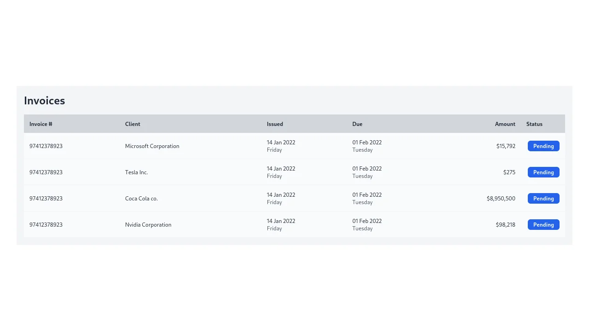This screenshot has width=589, height=331.
Task: Click the invoice number in Microsoft row
Action: coord(46,146)
